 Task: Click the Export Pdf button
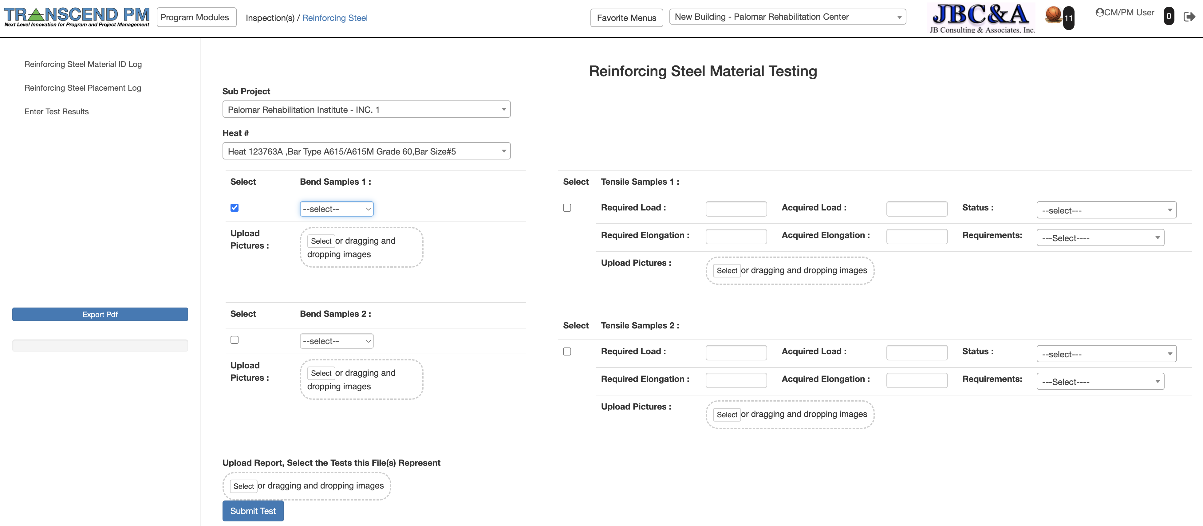[100, 314]
